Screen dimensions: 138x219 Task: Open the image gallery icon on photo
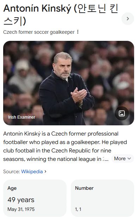(x=122, y=113)
